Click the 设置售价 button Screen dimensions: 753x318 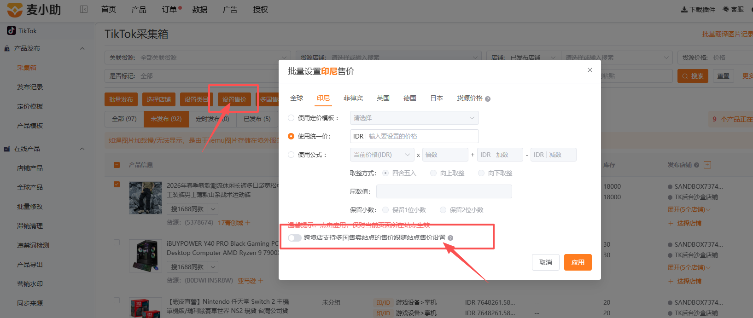click(234, 99)
